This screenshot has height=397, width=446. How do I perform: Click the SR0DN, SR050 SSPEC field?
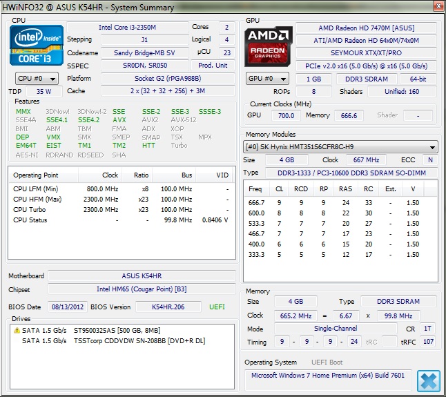(144, 66)
